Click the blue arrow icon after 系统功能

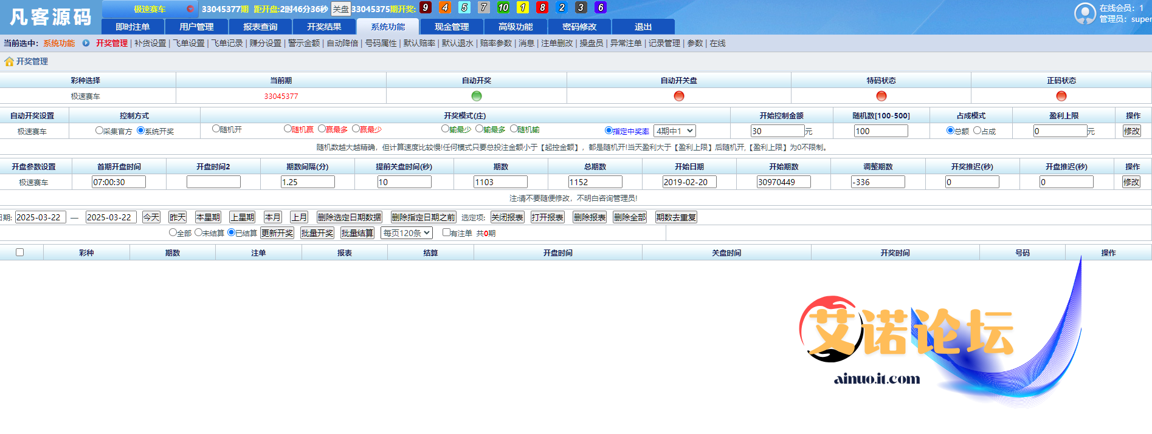[86, 43]
